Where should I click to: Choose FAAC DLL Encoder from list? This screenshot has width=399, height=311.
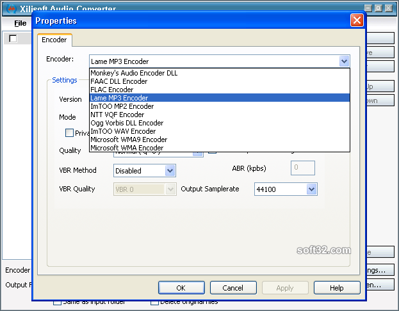220,81
